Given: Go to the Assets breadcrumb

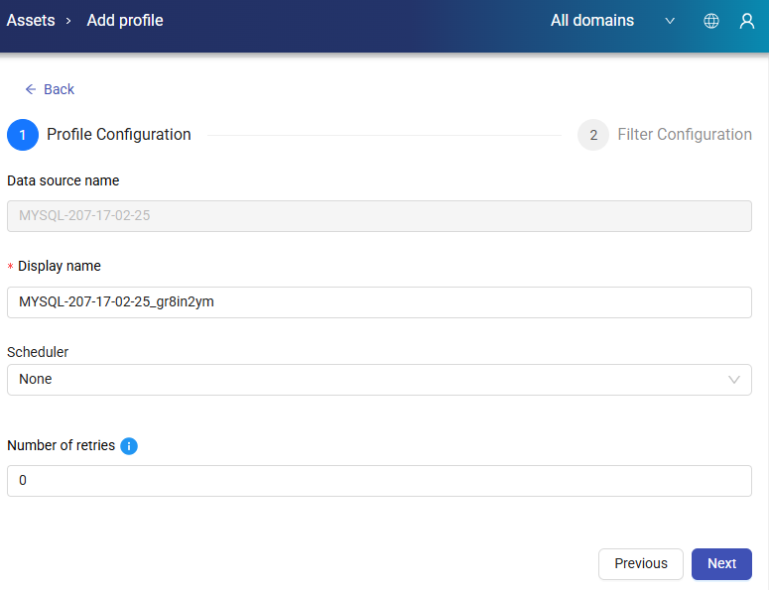Looking at the screenshot, I should pos(31,21).
